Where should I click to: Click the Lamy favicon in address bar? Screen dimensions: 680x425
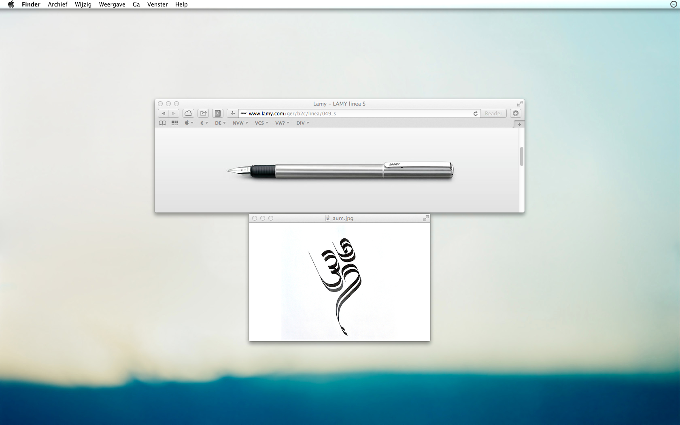click(244, 113)
